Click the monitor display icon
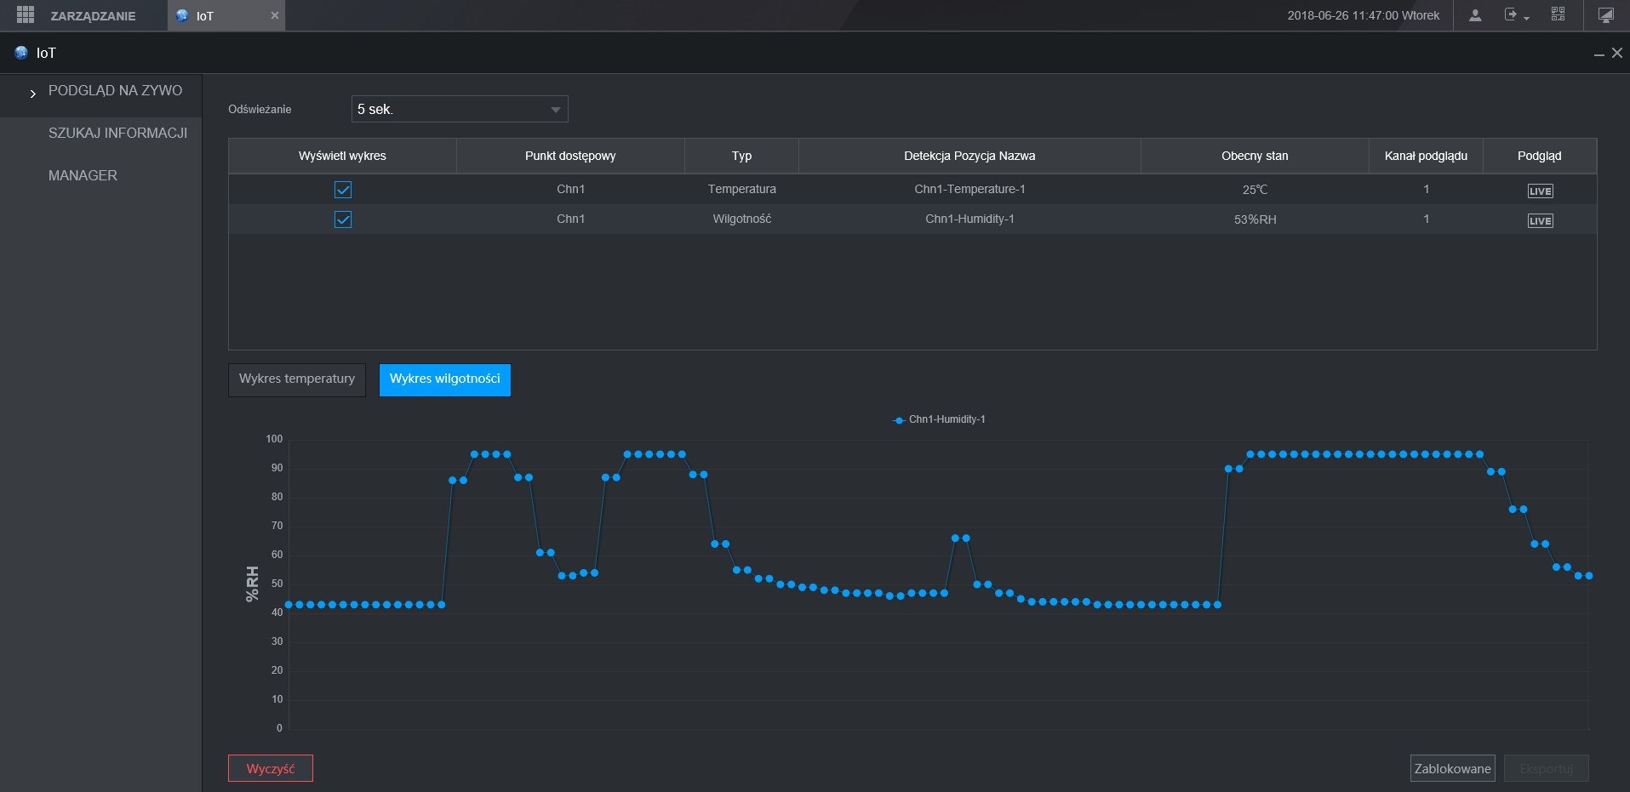Viewport: 1630px width, 792px height. tap(1605, 15)
